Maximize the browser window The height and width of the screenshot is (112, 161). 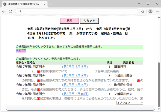click(148, 4)
